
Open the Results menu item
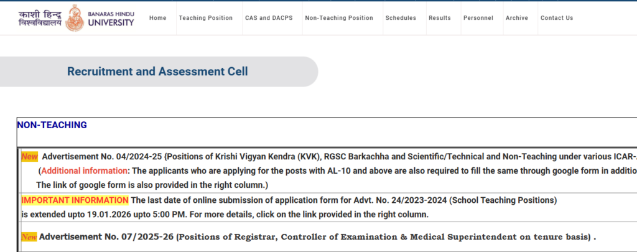point(440,18)
